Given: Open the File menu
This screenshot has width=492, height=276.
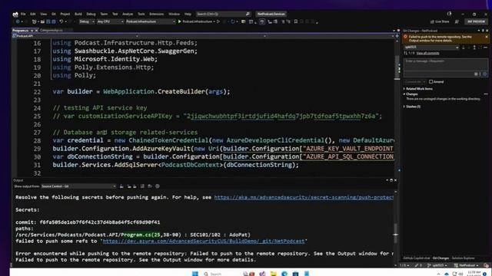Looking at the screenshot, I should tap(23, 14).
